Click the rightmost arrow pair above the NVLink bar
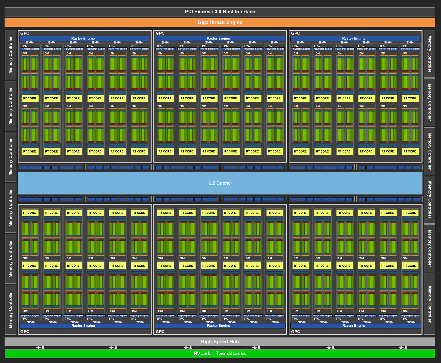 pos(404,348)
